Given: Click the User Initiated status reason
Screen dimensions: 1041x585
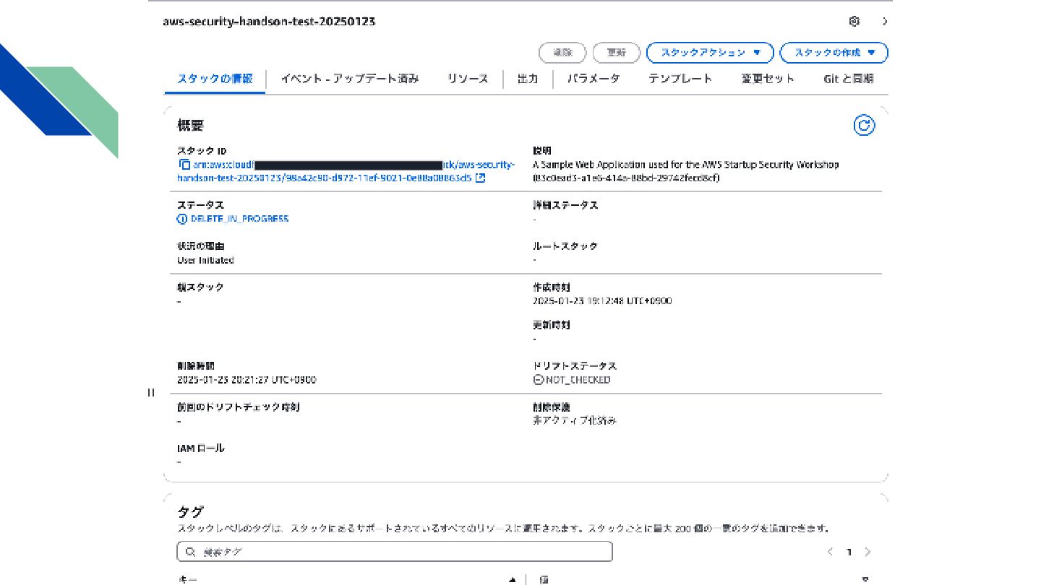Looking at the screenshot, I should (x=205, y=260).
